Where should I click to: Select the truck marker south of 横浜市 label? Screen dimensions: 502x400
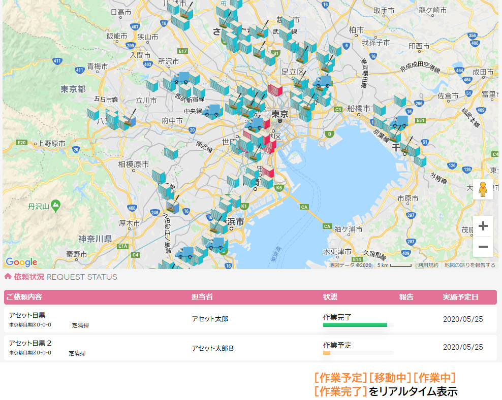[216, 244]
